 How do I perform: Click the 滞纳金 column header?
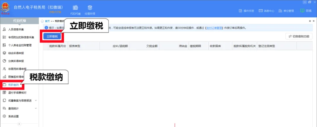(x=174, y=46)
